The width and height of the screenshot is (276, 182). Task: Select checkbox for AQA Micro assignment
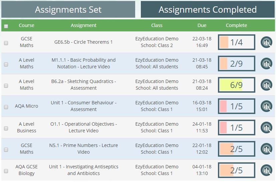click(x=6, y=107)
